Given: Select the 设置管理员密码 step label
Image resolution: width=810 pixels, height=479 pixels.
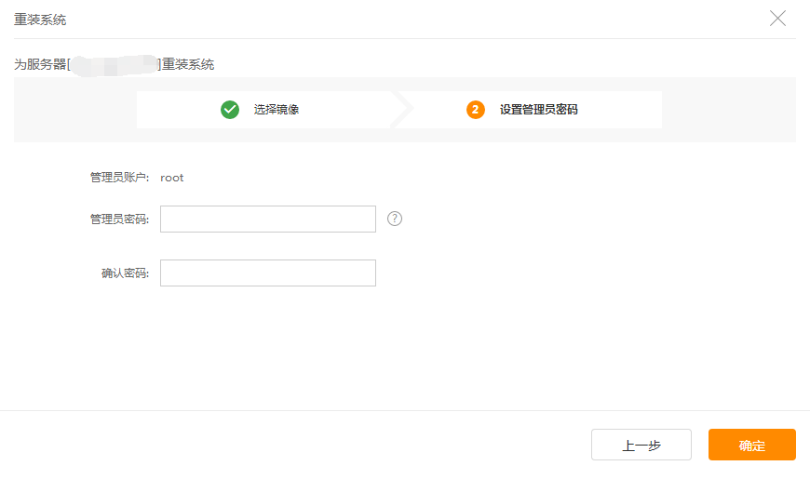Looking at the screenshot, I should (538, 110).
